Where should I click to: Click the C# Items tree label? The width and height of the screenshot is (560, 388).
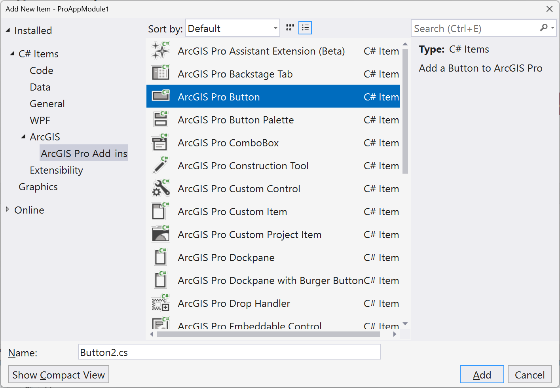(x=38, y=54)
